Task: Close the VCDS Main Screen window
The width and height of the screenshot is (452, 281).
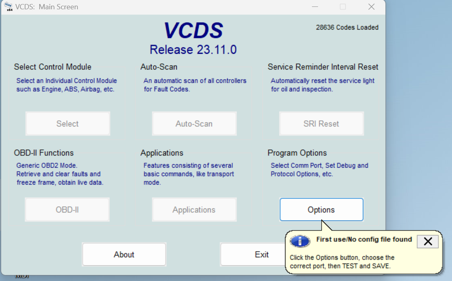Action: [371, 6]
